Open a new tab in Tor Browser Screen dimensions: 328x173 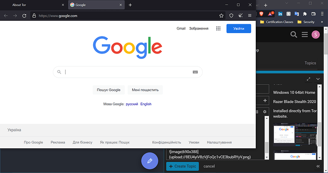click(x=130, y=5)
